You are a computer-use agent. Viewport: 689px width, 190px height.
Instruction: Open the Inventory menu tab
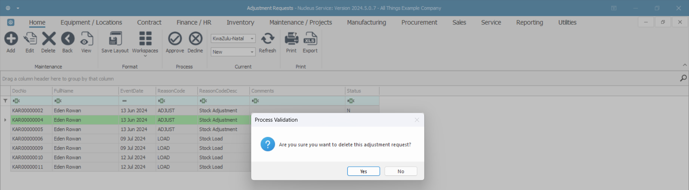240,23
